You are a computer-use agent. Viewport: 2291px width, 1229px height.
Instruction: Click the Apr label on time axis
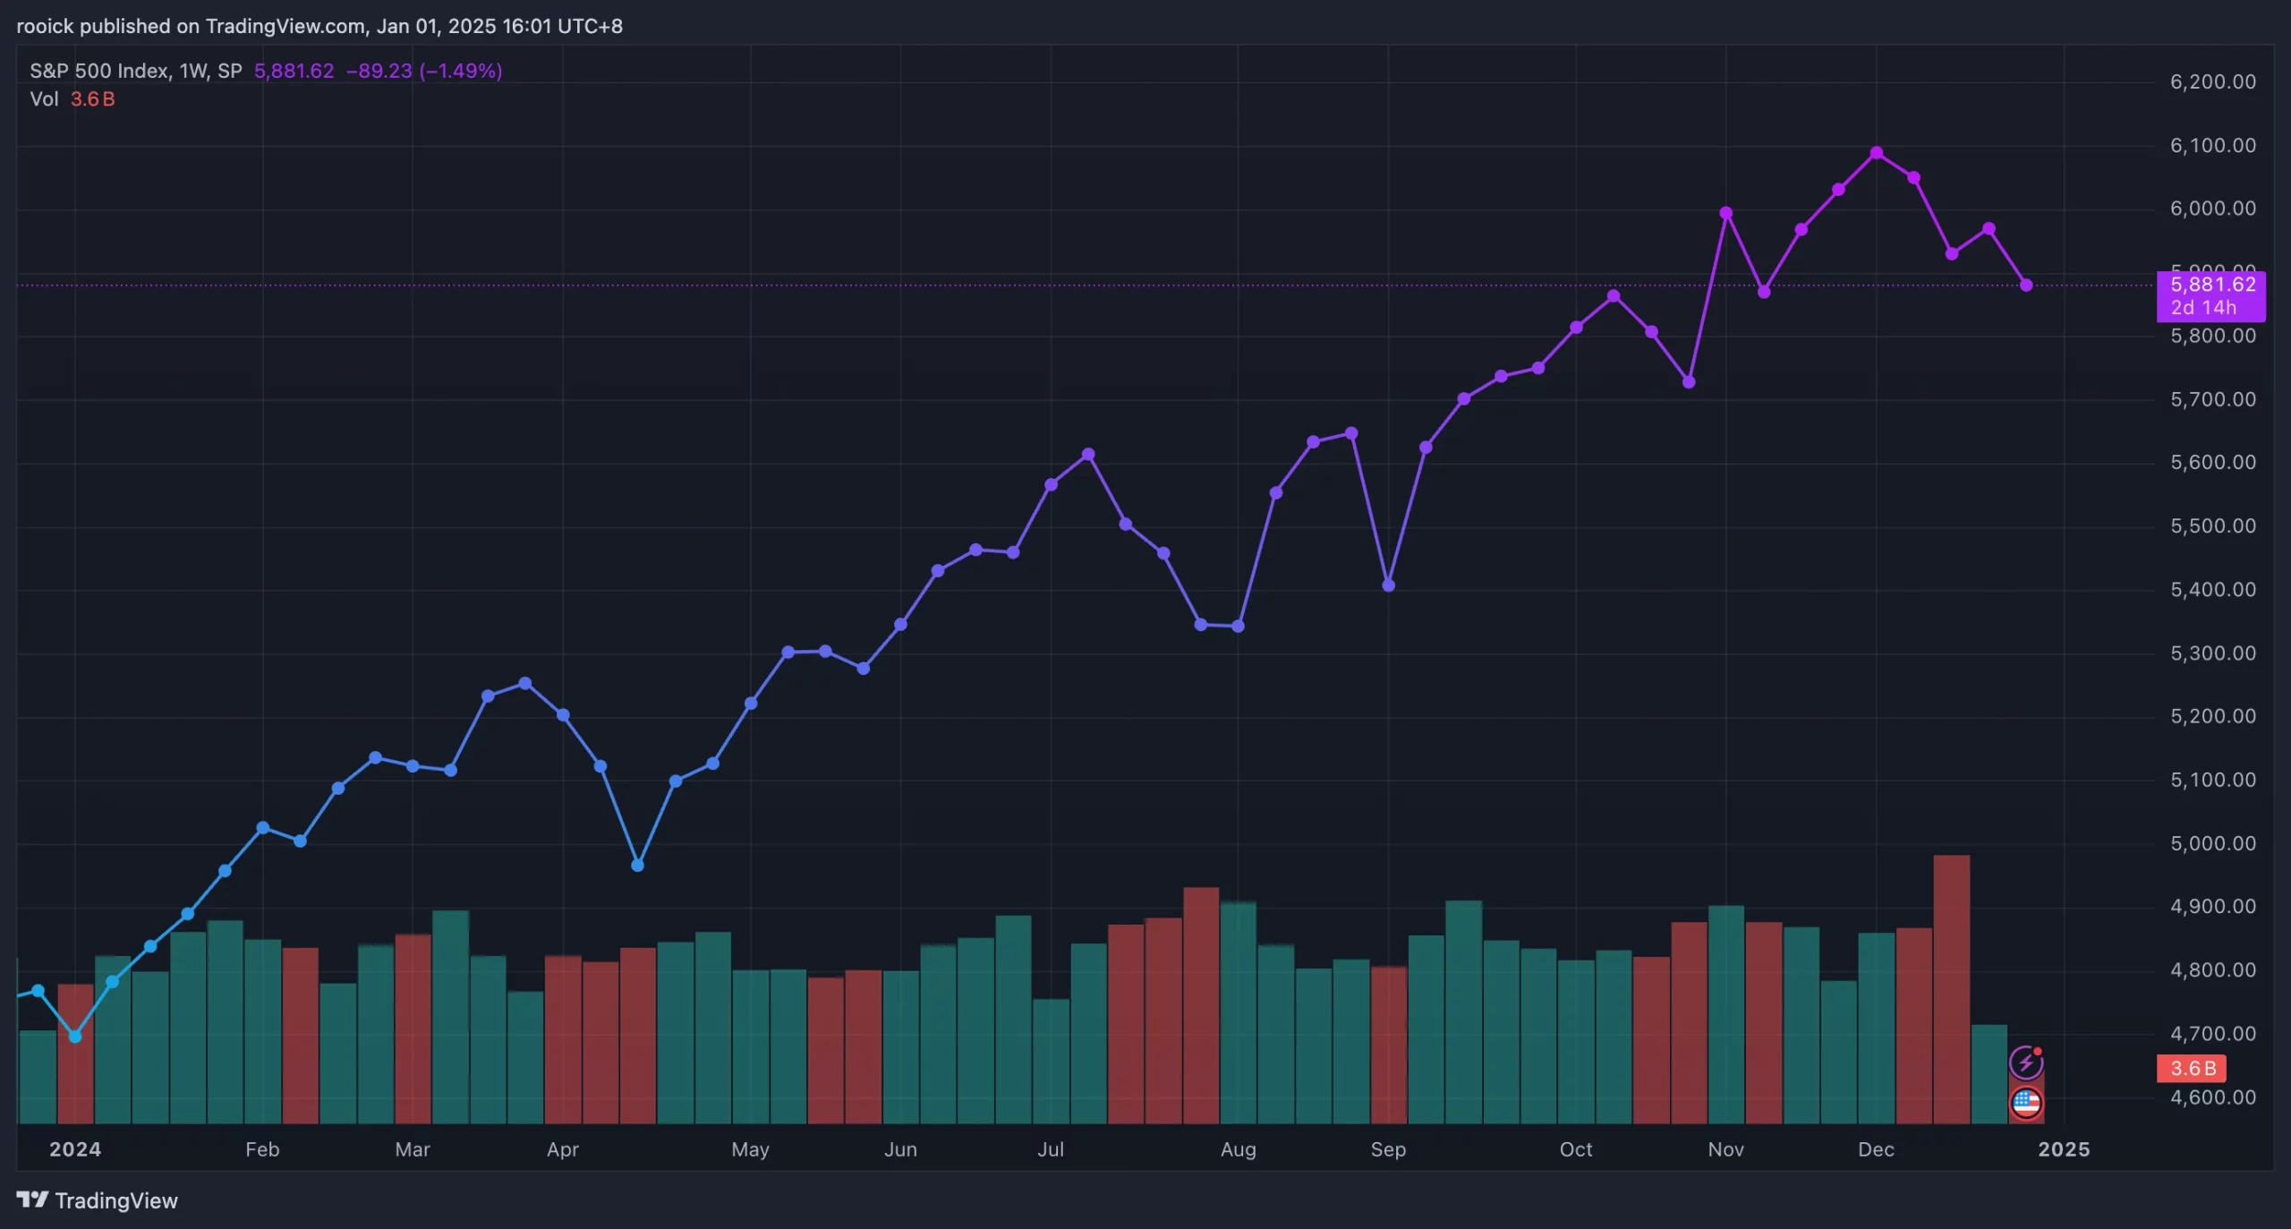click(x=563, y=1149)
